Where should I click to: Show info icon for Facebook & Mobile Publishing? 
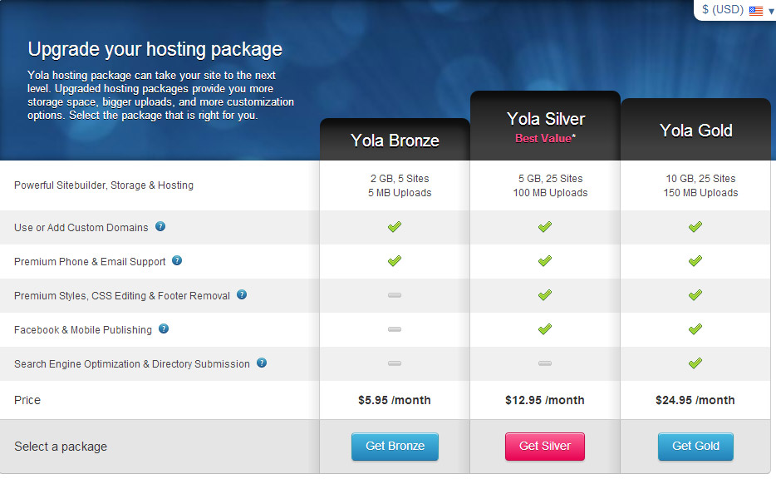tap(164, 329)
